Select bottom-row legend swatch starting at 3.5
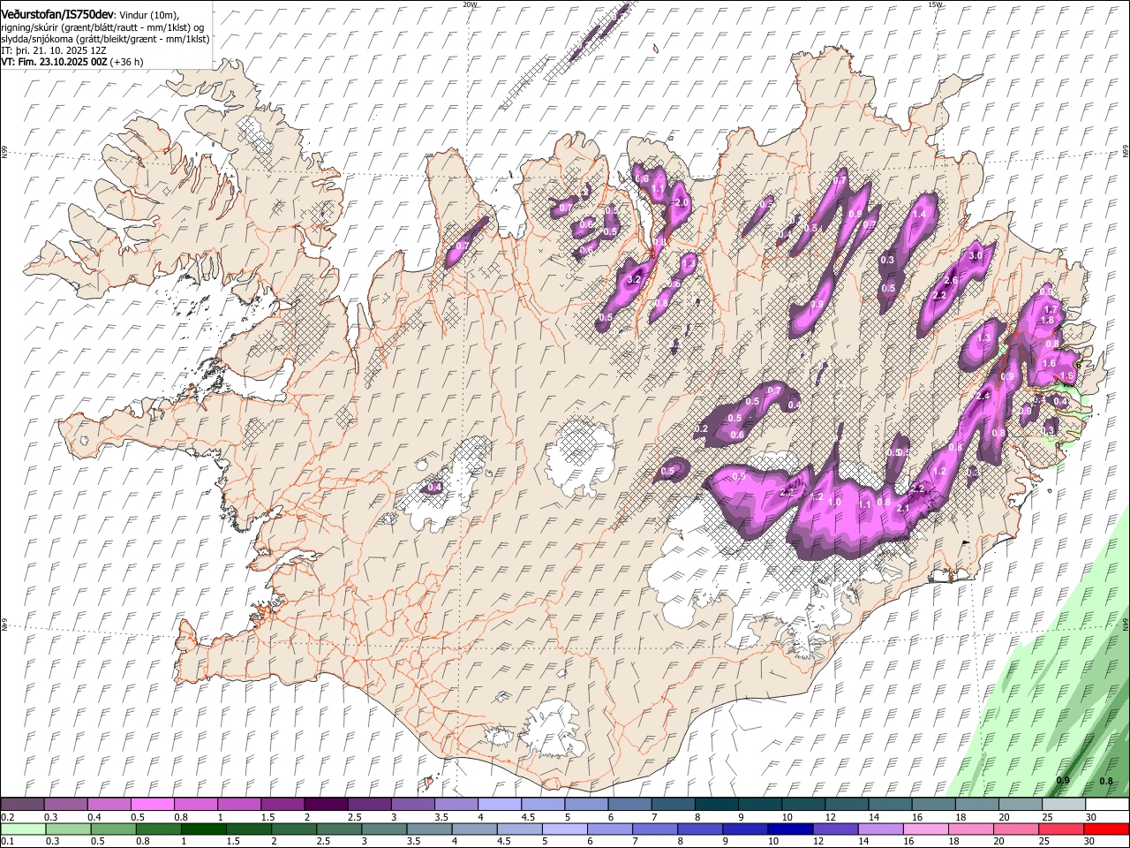 (430, 829)
